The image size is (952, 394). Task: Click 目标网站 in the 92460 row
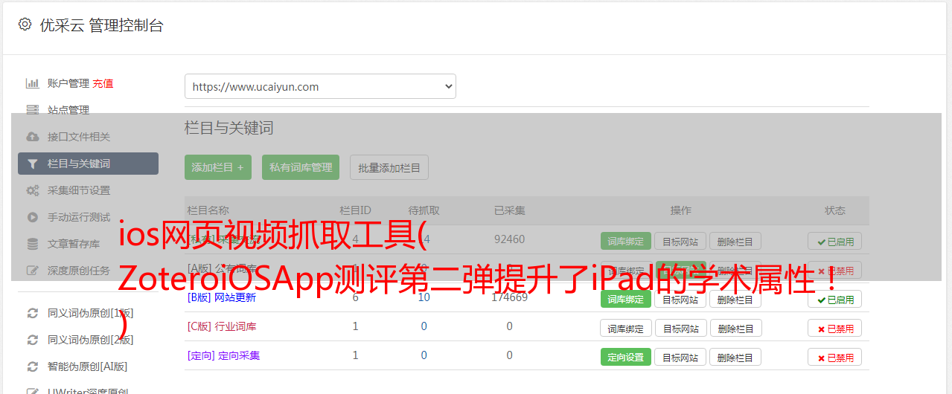[680, 241]
